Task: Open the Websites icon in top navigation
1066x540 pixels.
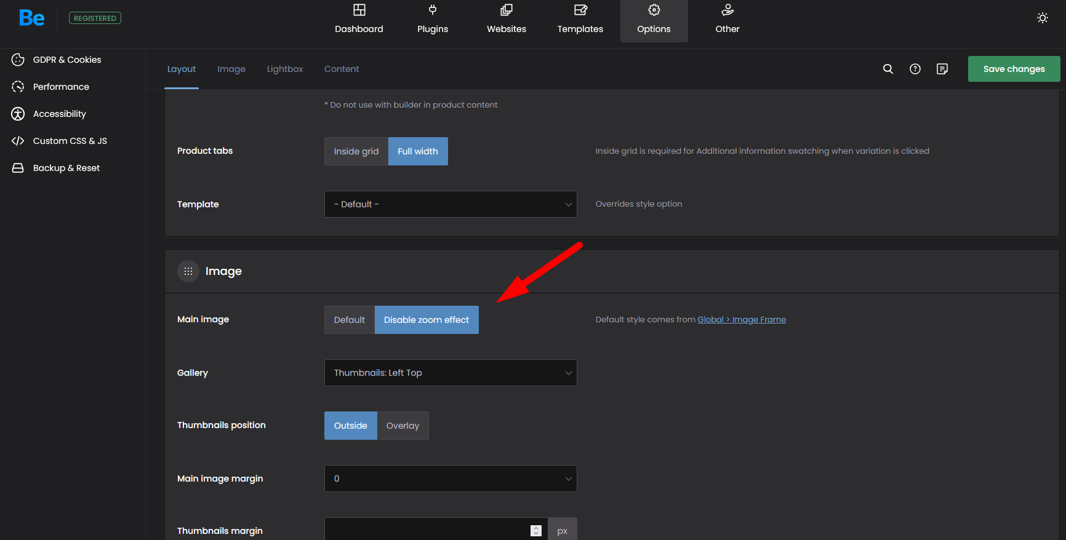Action: coord(507,10)
